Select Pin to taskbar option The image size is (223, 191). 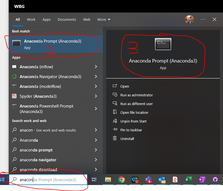(x=131, y=130)
